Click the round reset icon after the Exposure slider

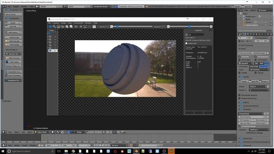click(211, 27)
